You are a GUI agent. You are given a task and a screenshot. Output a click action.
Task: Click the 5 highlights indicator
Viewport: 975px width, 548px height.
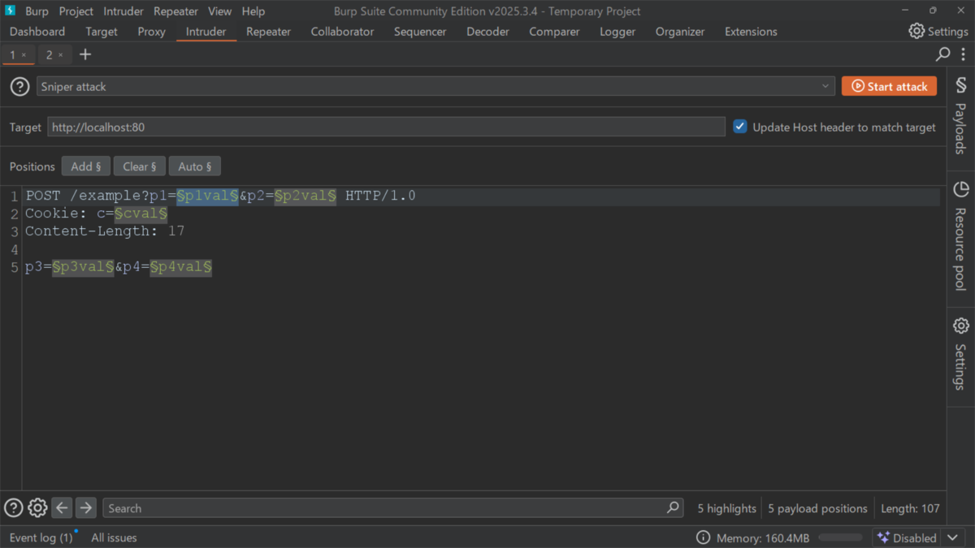click(727, 508)
